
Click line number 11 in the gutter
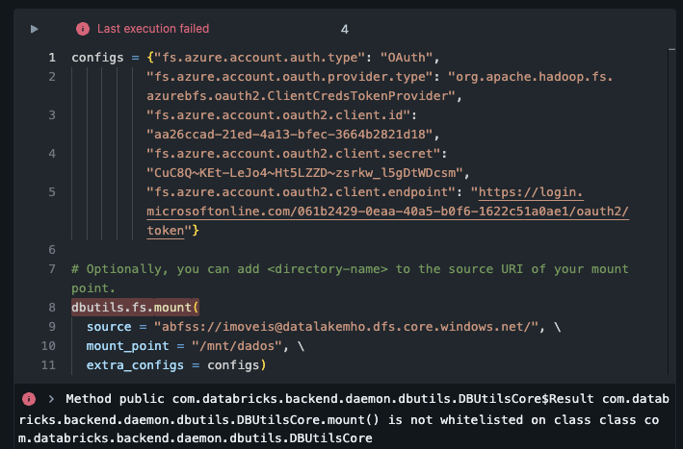click(x=48, y=364)
